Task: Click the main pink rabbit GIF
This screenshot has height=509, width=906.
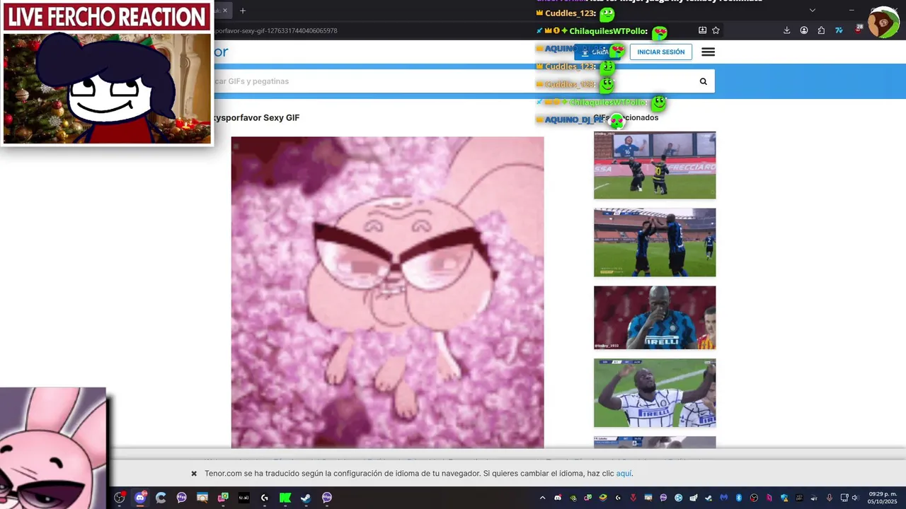Action: pos(387,293)
